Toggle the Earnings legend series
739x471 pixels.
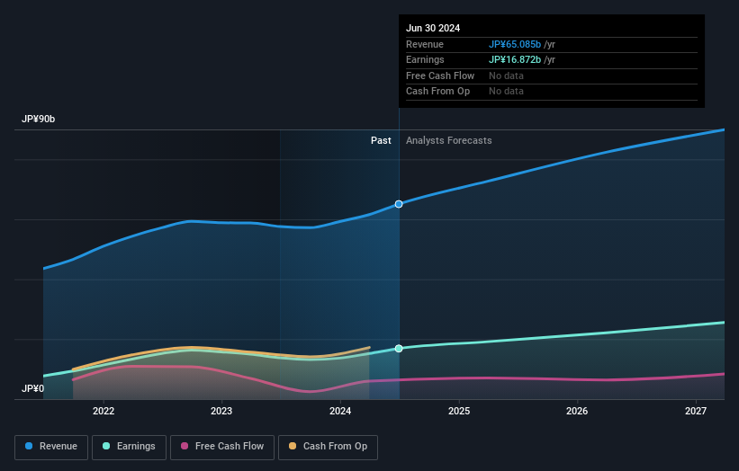[129, 447]
